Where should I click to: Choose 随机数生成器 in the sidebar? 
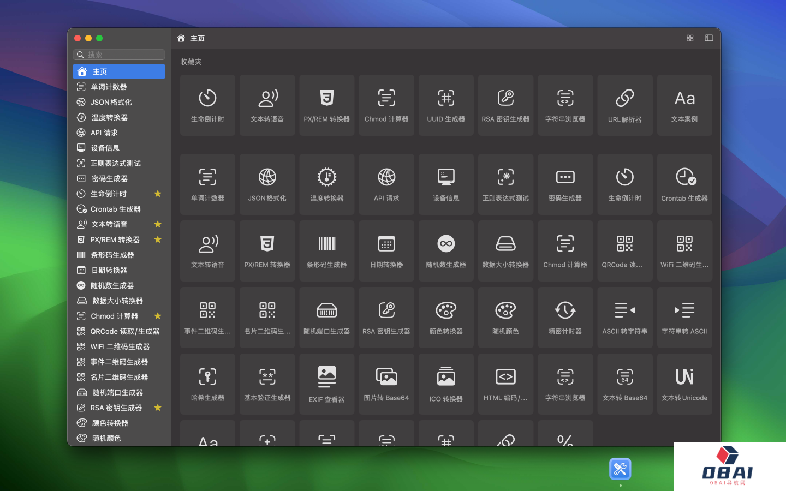click(119, 285)
